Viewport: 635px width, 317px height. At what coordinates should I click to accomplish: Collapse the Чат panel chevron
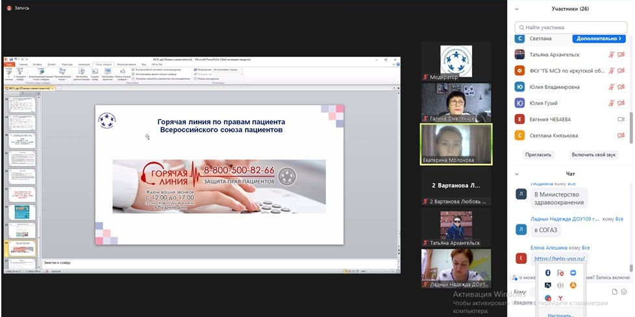coord(516,174)
